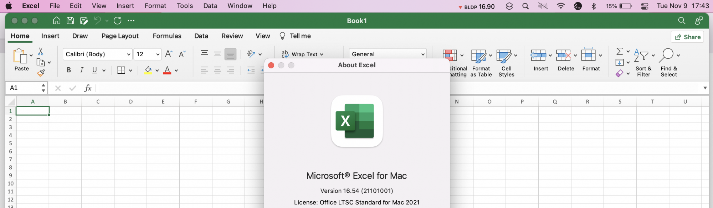Toggle align text left
The image size is (713, 208).
coord(204,70)
